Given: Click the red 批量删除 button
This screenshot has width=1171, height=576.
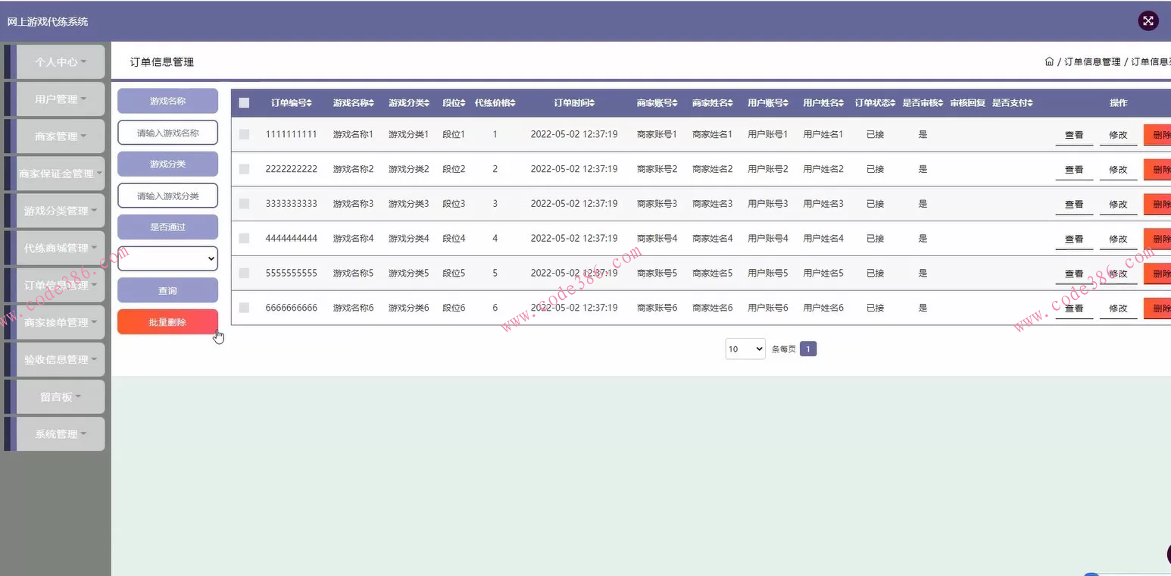Looking at the screenshot, I should [x=167, y=322].
